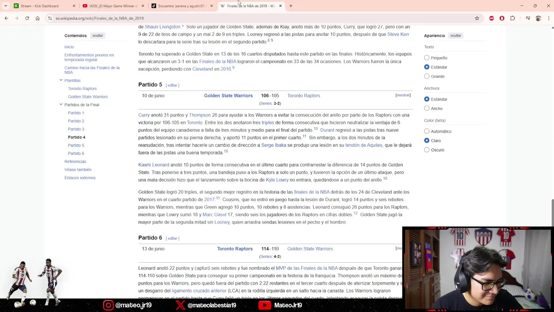Select Oscuro color mode
This screenshot has height=312, width=554.
pyautogui.click(x=427, y=150)
